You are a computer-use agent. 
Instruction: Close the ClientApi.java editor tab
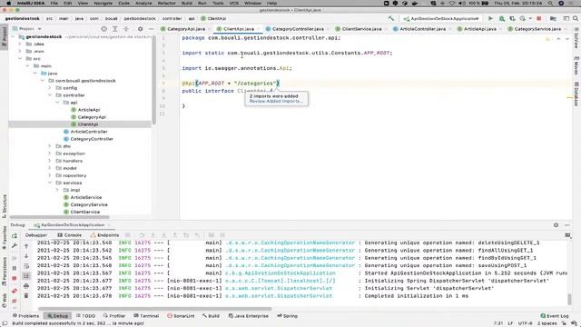click(x=258, y=29)
